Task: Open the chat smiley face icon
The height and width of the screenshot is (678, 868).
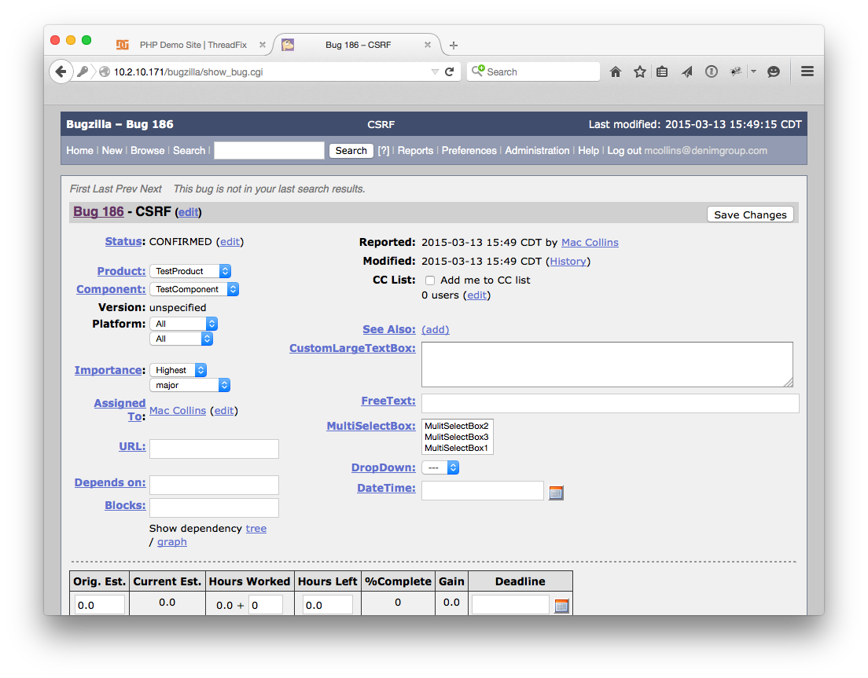Action: [774, 71]
